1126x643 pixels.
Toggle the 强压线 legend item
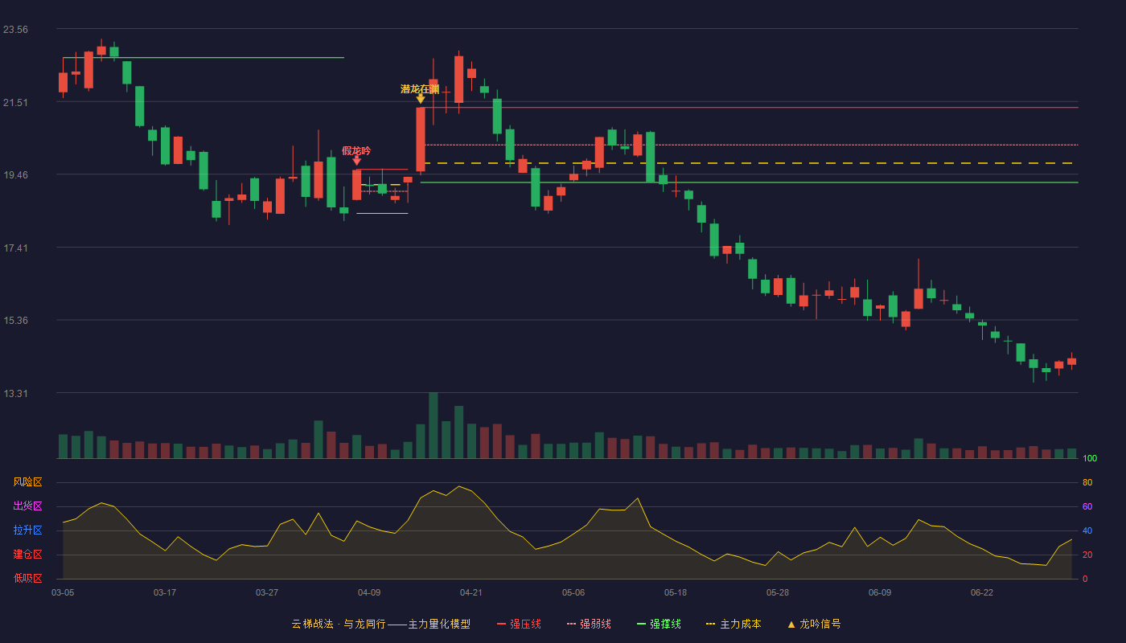pyautogui.click(x=519, y=624)
